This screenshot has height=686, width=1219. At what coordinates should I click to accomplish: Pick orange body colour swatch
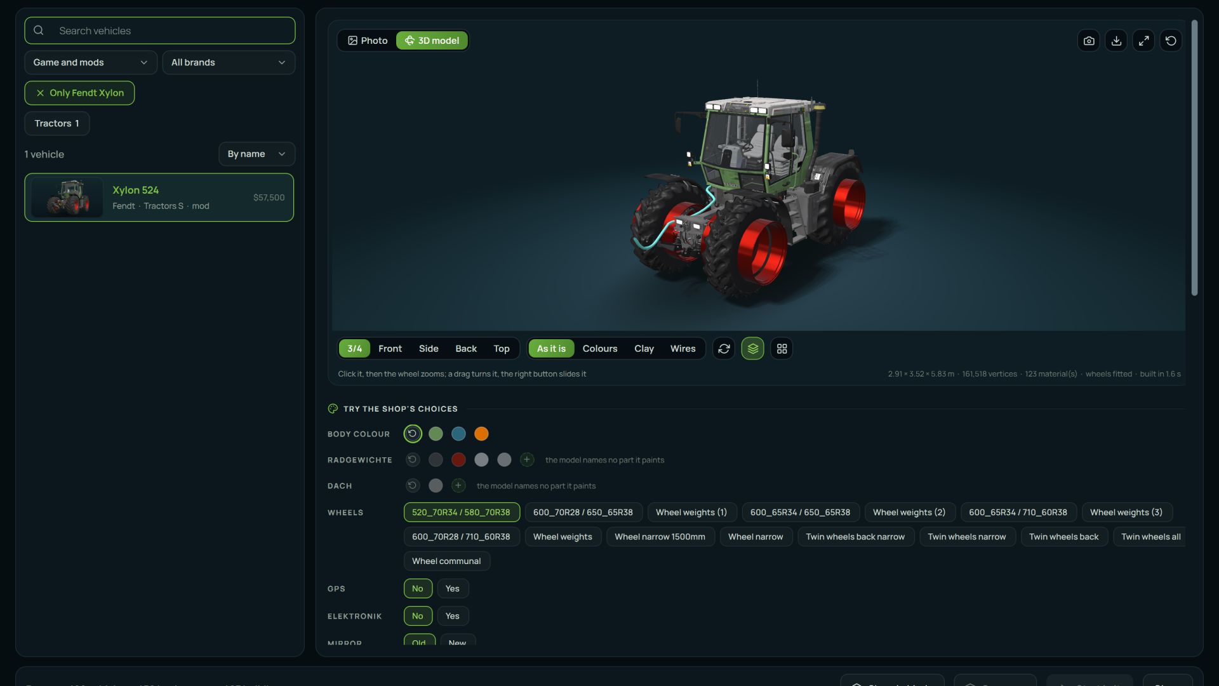(x=481, y=434)
